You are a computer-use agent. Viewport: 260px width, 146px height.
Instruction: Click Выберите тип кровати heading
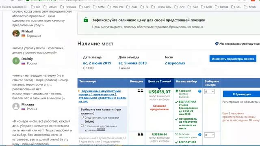pyautogui.click(x=101, y=112)
